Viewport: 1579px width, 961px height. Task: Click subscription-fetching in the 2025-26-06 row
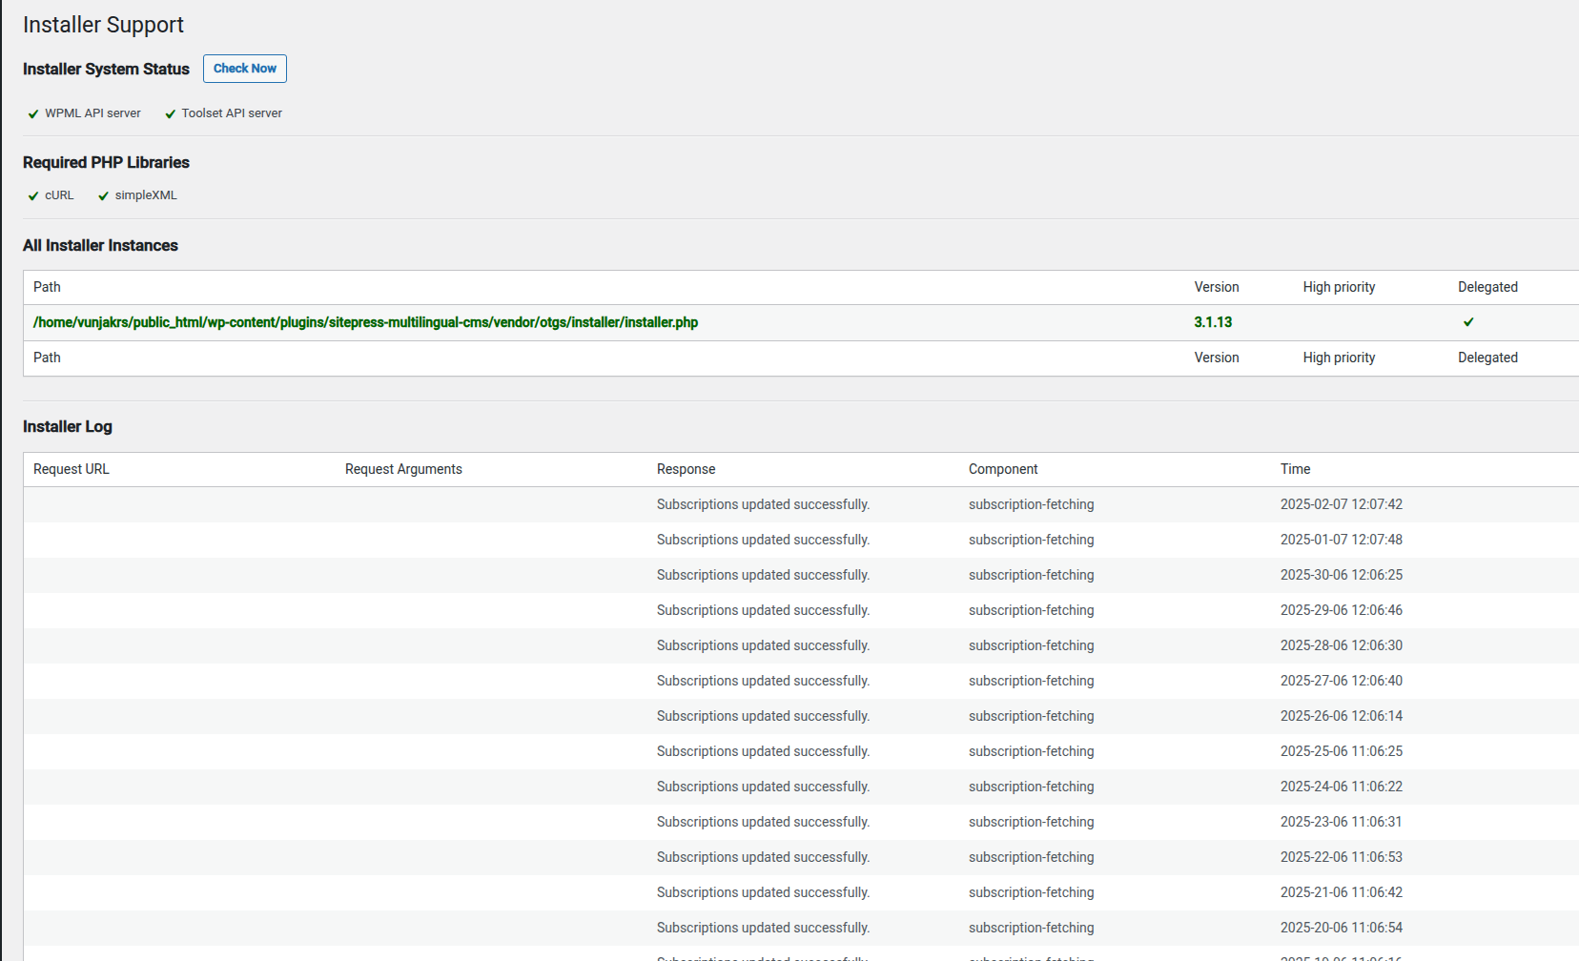[1032, 716]
